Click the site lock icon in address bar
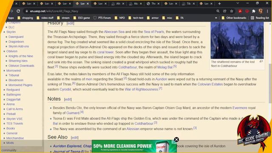This screenshot has height=153, width=272. (26, 11)
